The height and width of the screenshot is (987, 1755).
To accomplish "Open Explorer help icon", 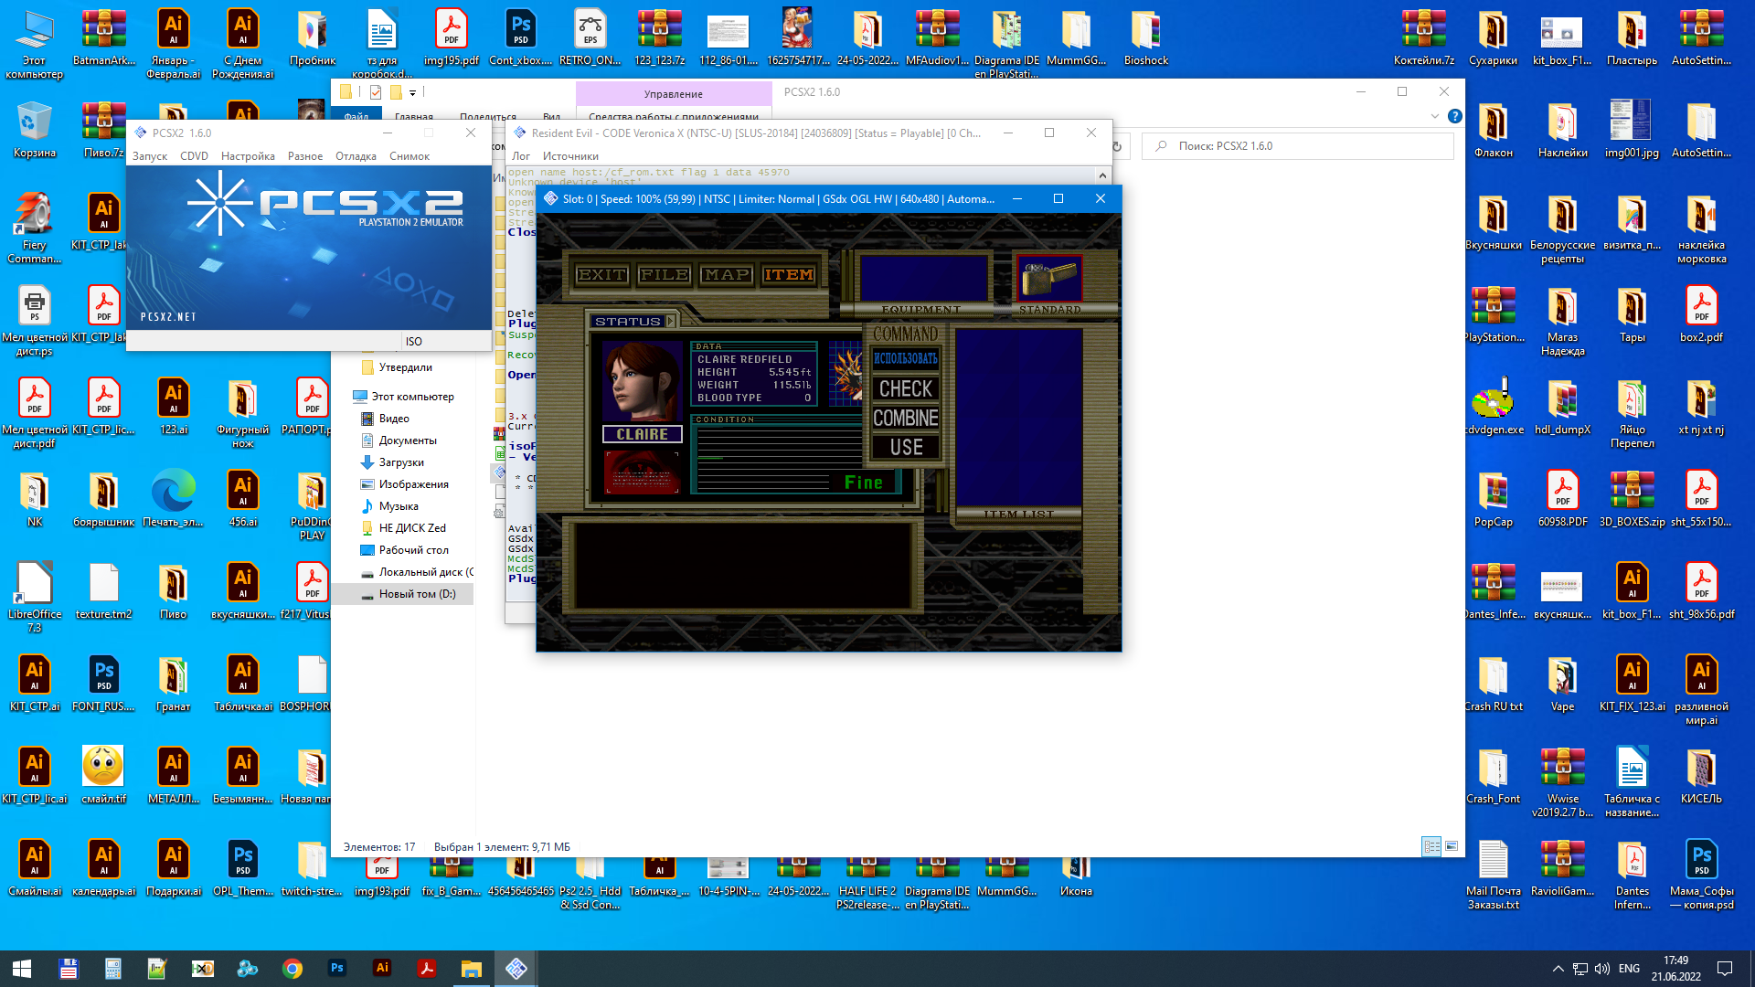I will click(1455, 116).
